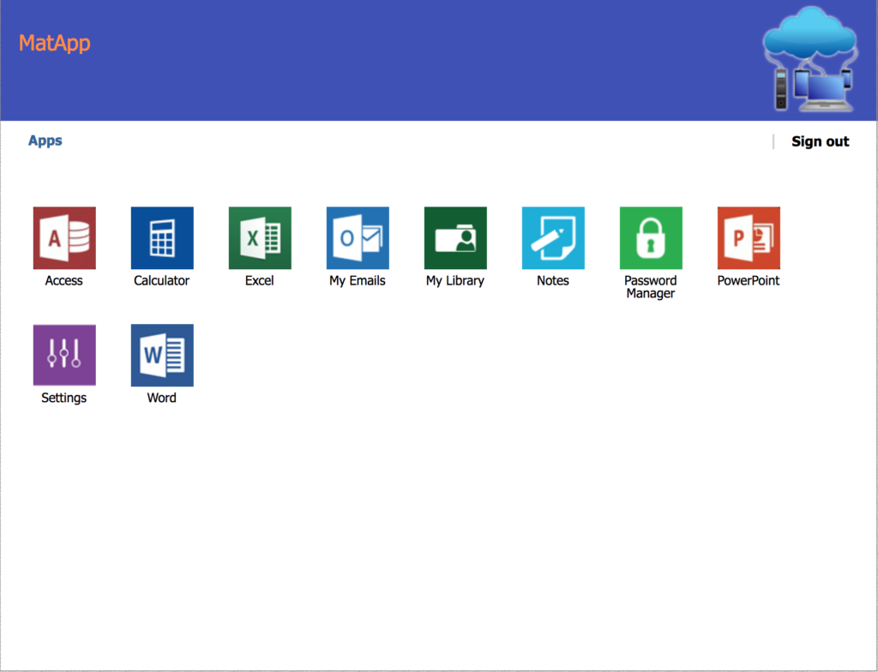Click the "My Library" text label
The image size is (878, 672).
pos(455,281)
